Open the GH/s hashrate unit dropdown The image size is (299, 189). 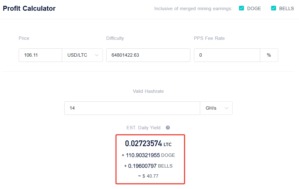[x=216, y=108]
